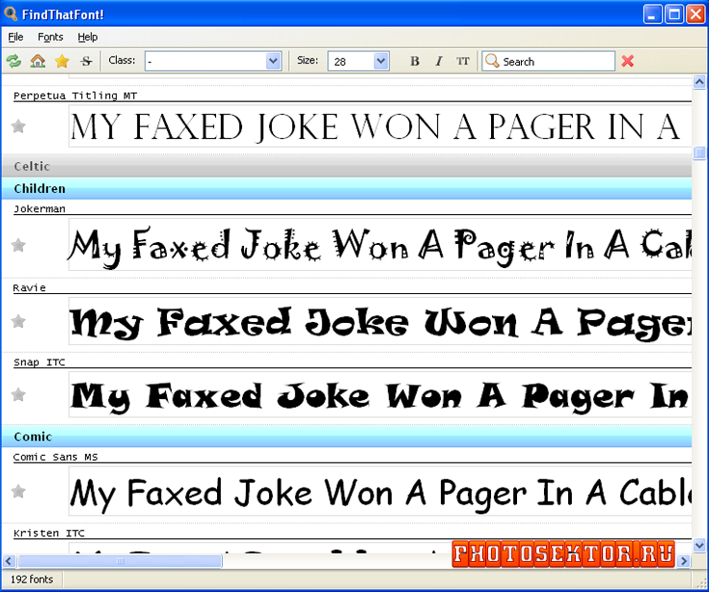
Task: Click horizontal scrollbar left arrow
Action: click(x=9, y=561)
